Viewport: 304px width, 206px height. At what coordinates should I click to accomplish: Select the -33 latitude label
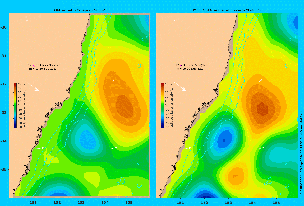pos(3,113)
